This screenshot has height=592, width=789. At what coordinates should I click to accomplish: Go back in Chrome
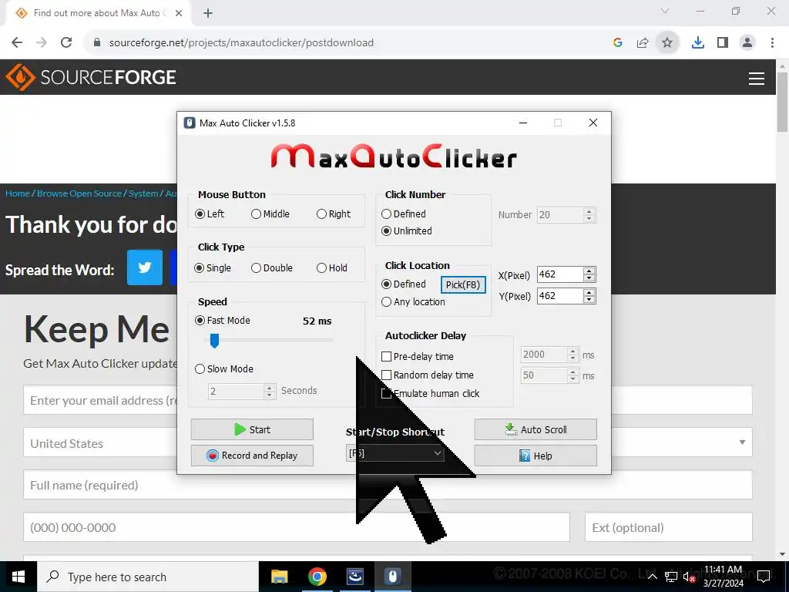[x=17, y=43]
